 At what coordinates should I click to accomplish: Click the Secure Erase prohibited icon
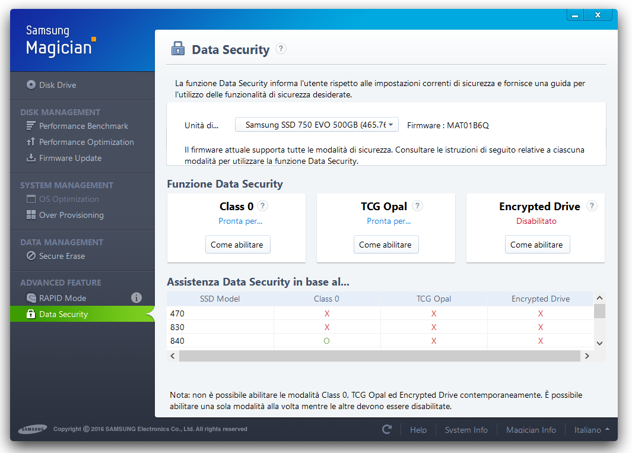point(31,256)
